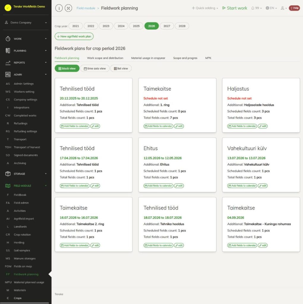Image resolution: width=303 pixels, height=304 pixels.
Task: Open Work scope and distribution tab
Action: [x=105, y=58]
